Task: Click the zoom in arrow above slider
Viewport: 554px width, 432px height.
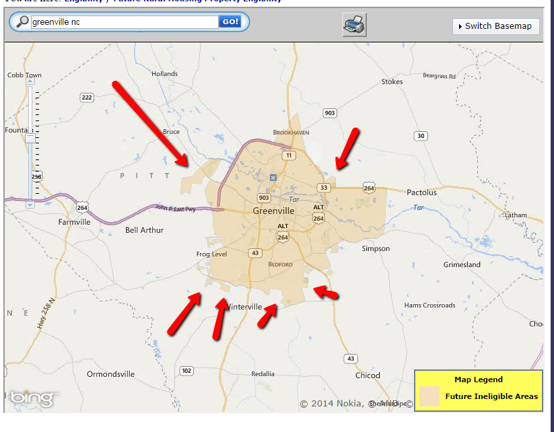Action: pyautogui.click(x=30, y=81)
